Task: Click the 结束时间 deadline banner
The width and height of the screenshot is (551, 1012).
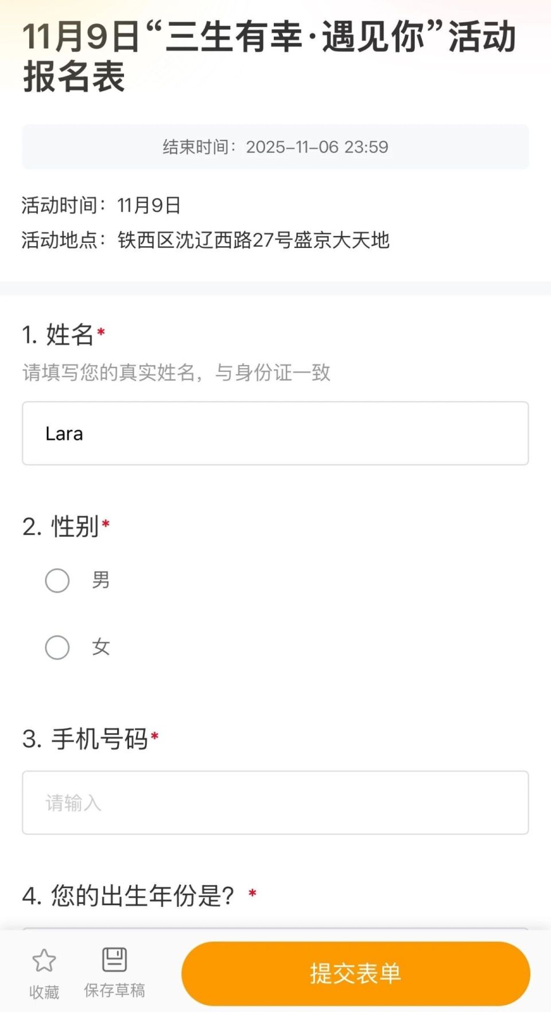Action: click(275, 147)
